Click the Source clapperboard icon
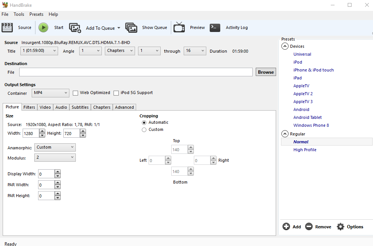This screenshot has height=246, width=373. click(7, 27)
